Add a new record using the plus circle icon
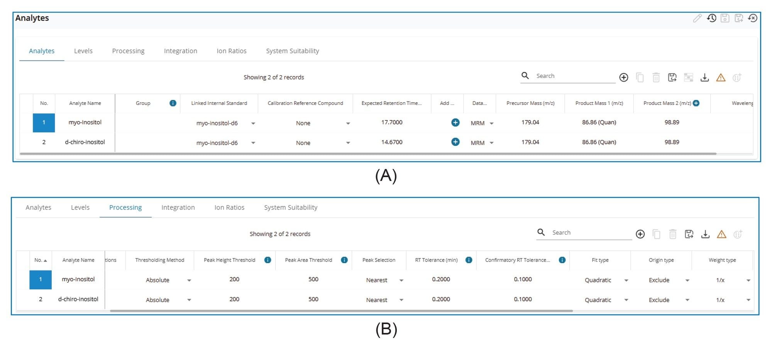772x348 pixels. [x=624, y=77]
